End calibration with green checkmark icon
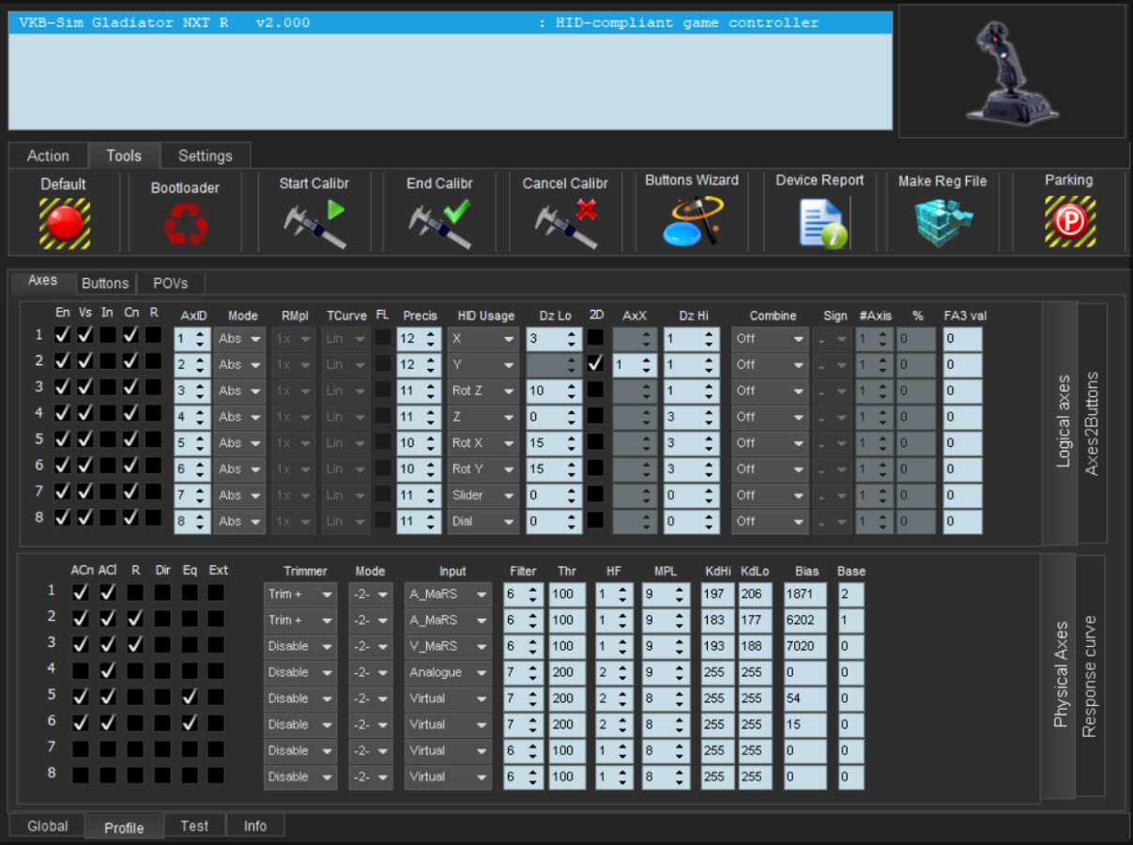 439,223
